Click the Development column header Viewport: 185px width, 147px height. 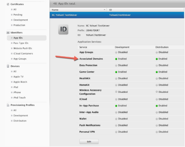tap(122, 47)
